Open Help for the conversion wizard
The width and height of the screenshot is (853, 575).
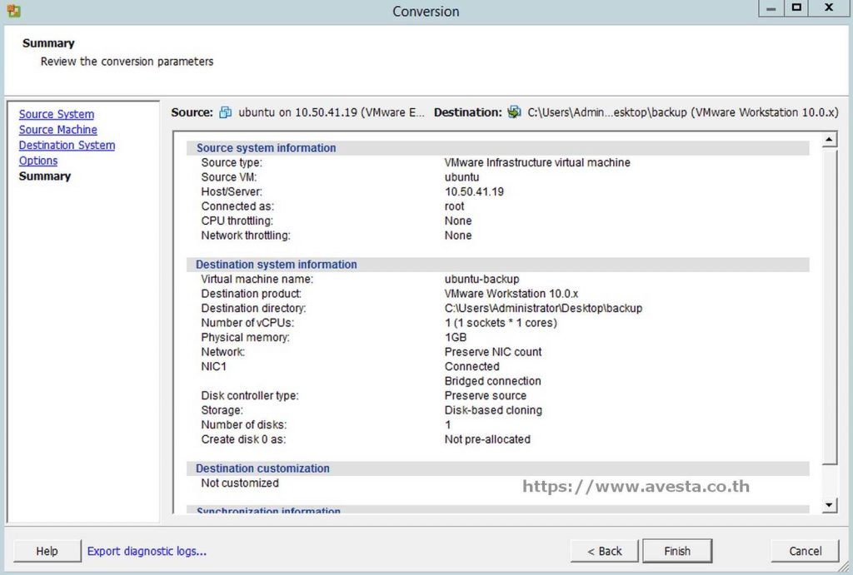(x=47, y=551)
